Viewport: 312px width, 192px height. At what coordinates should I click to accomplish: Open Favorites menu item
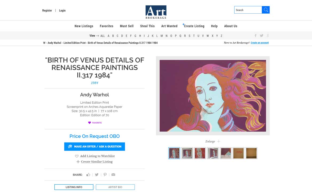pyautogui.click(x=106, y=26)
